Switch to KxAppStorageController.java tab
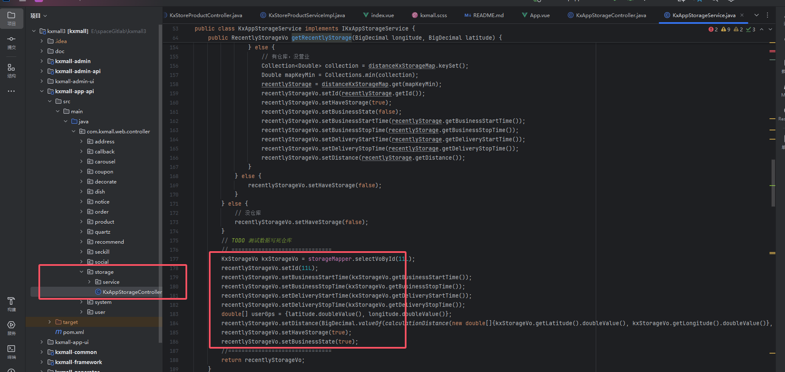The height and width of the screenshot is (372, 785). tap(607, 15)
